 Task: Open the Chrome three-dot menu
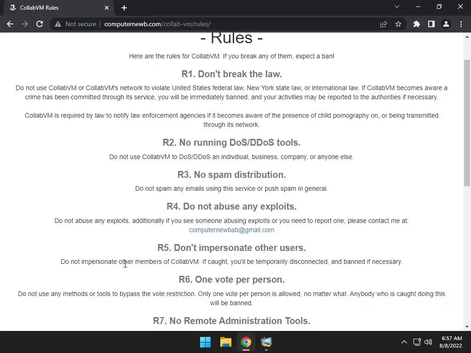461,24
